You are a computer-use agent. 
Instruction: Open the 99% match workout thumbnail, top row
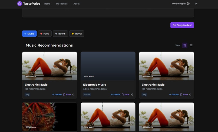pyautogui.click(x=49, y=66)
